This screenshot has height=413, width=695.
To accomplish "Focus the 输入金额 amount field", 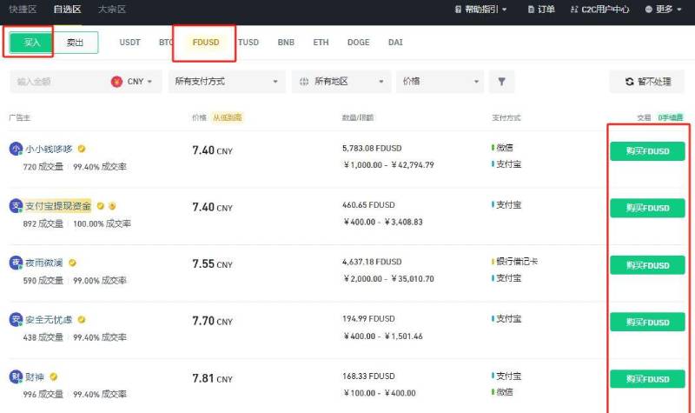I will (x=60, y=82).
